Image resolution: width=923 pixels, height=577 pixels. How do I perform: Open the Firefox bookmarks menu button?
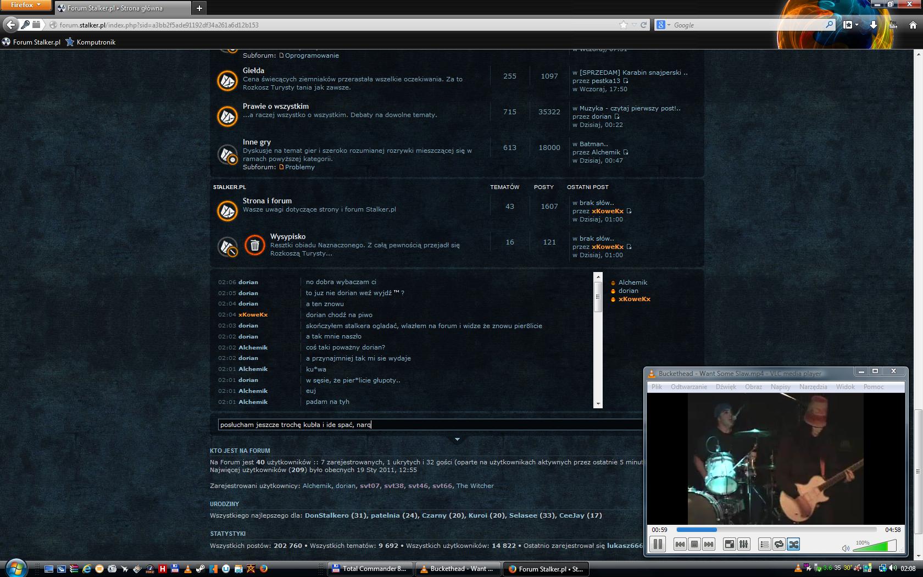tap(850, 25)
